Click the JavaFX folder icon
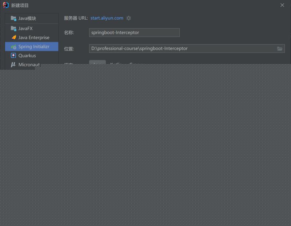This screenshot has width=291, height=226. coord(13,28)
